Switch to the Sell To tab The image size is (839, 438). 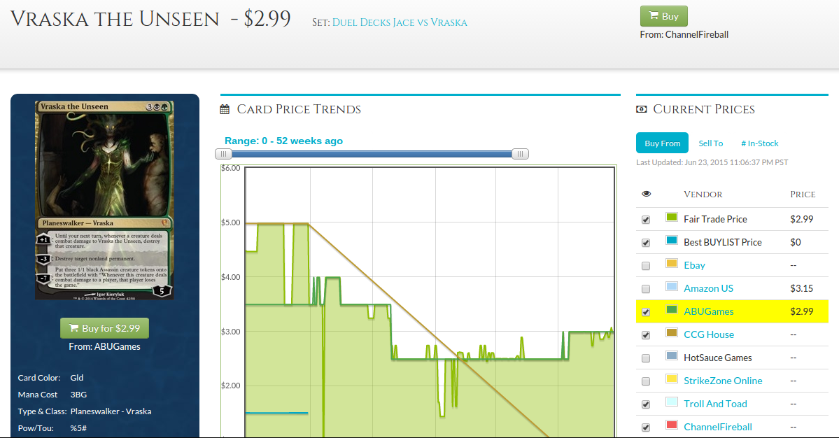point(710,143)
